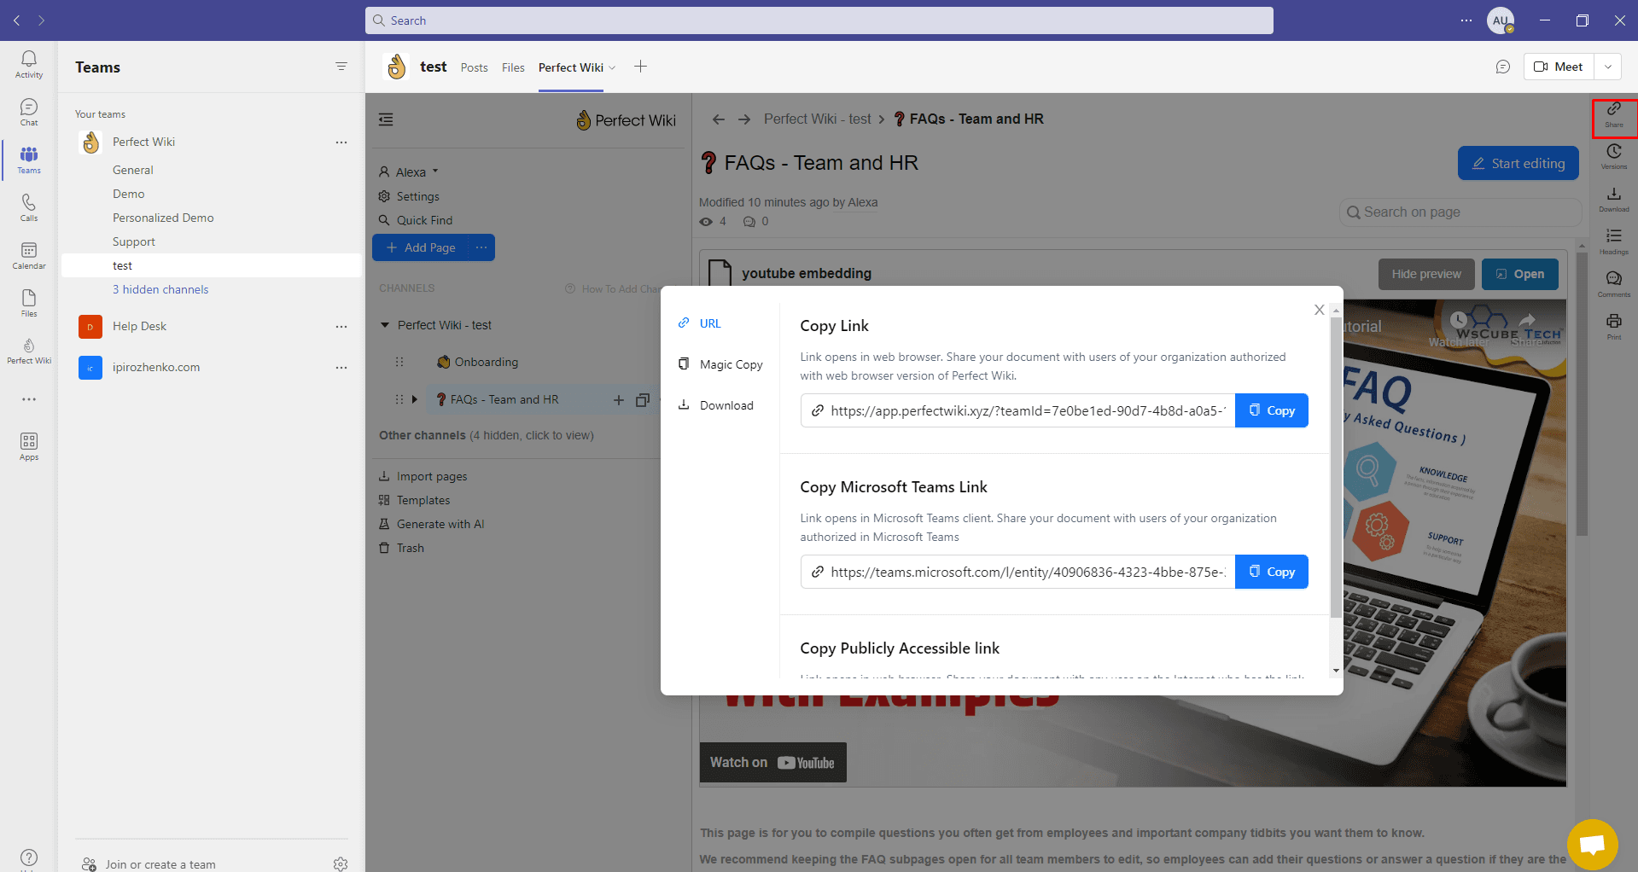Click the top Teams Search bar
The image size is (1638, 872).
[819, 20]
